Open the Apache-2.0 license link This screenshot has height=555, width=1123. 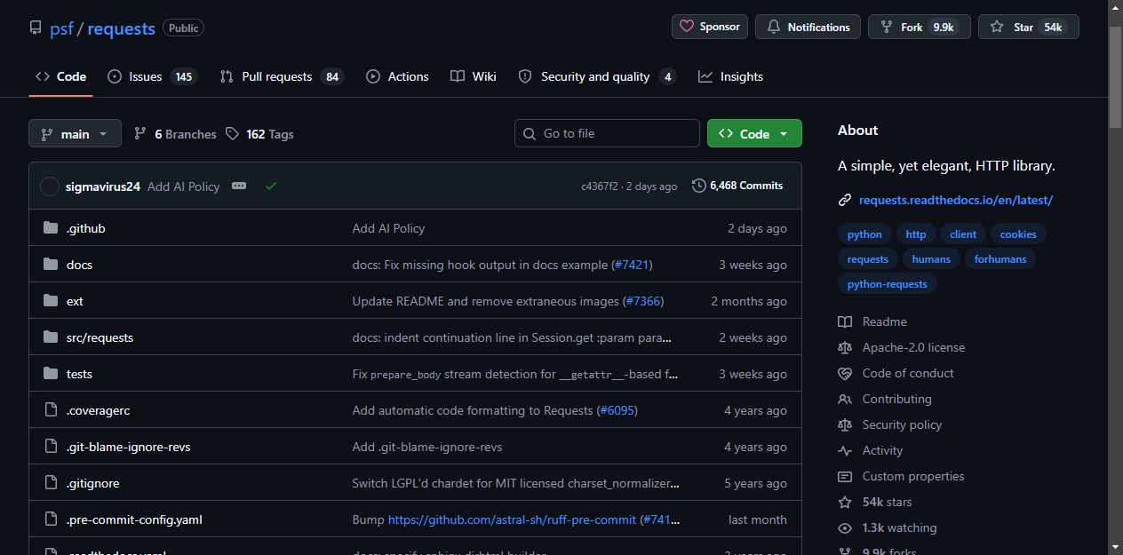coord(913,347)
